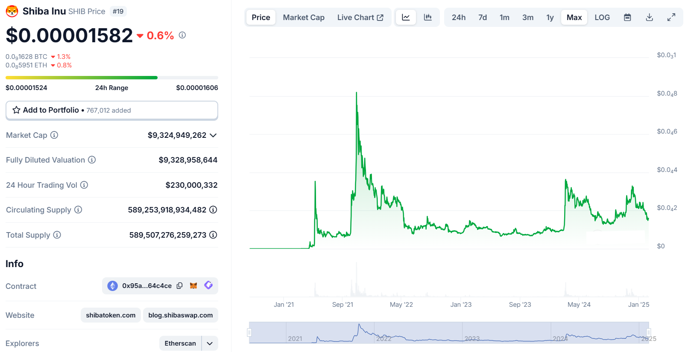Show Fully Diluted Valuation info icon
The height and width of the screenshot is (352, 691).
click(x=92, y=160)
